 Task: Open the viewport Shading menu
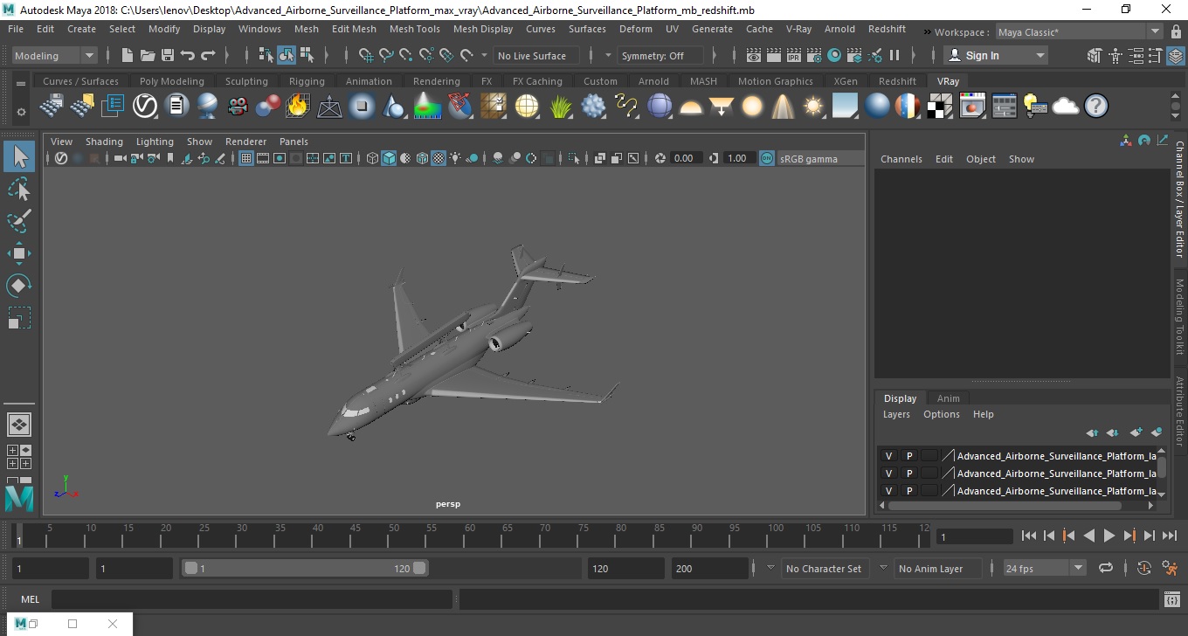104,142
